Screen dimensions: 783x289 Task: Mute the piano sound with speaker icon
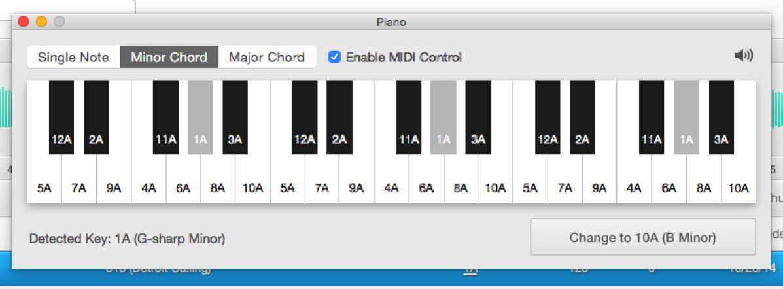pos(744,56)
